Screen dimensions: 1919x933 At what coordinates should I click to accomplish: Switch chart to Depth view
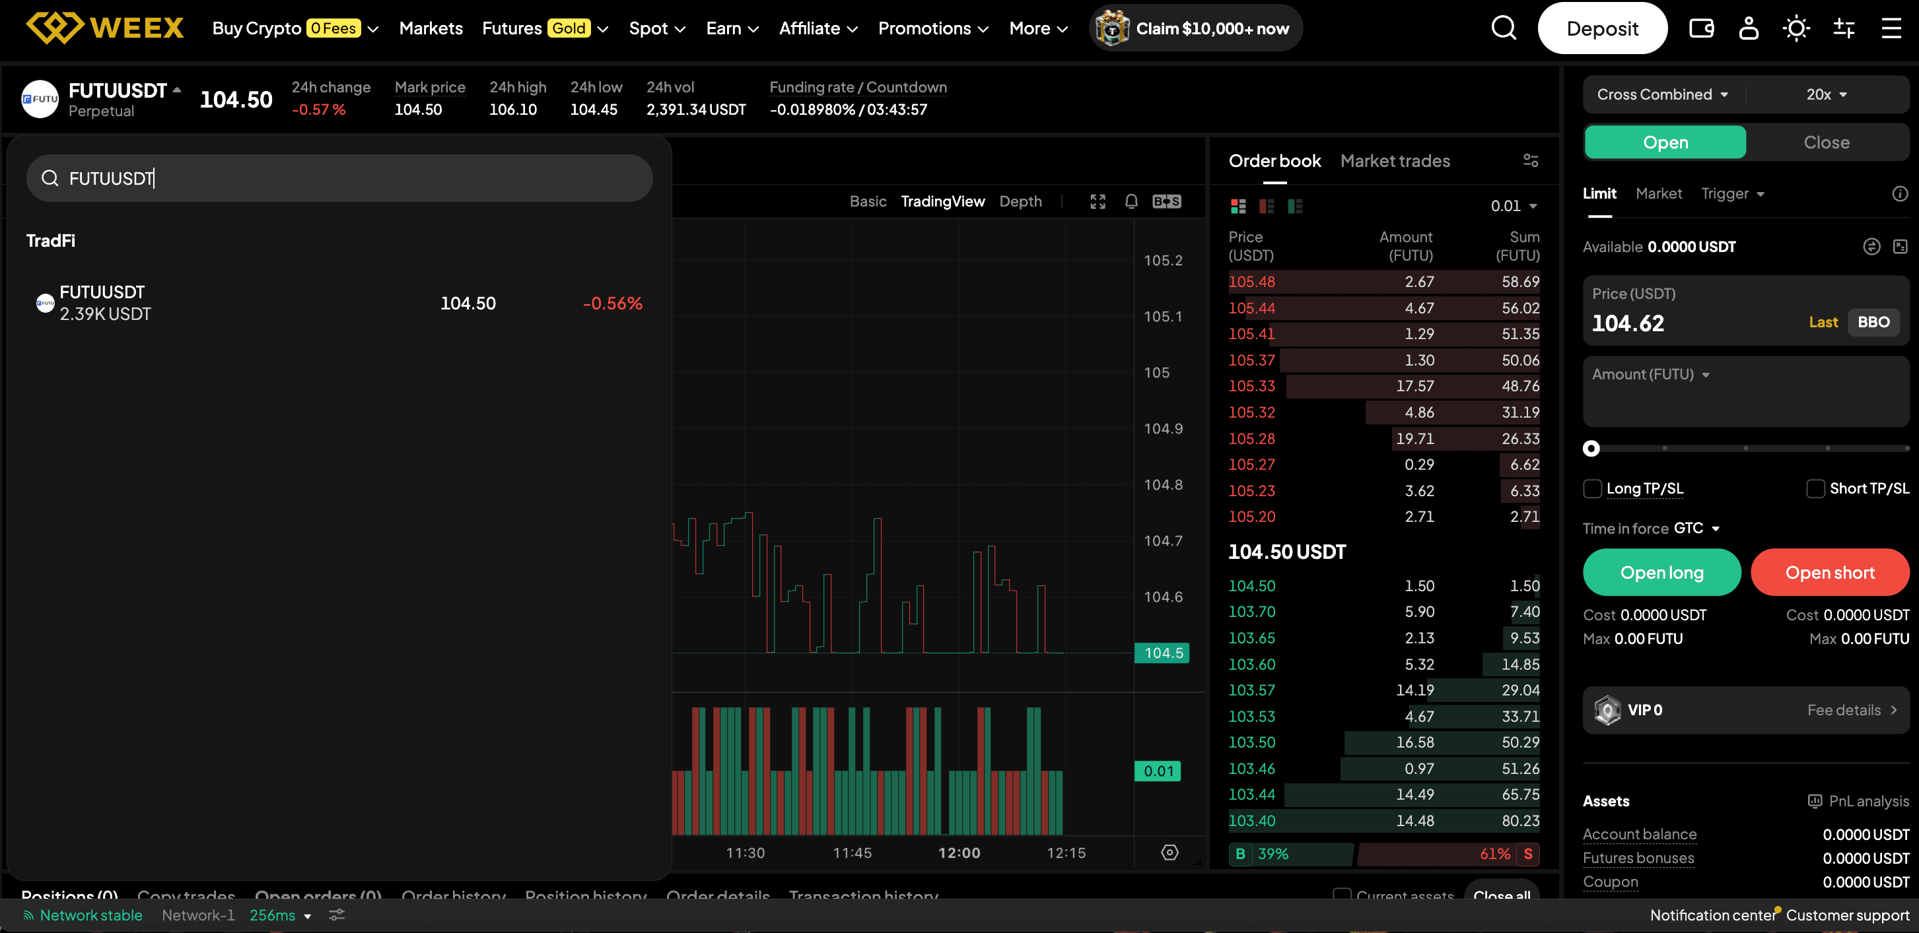(x=1020, y=202)
